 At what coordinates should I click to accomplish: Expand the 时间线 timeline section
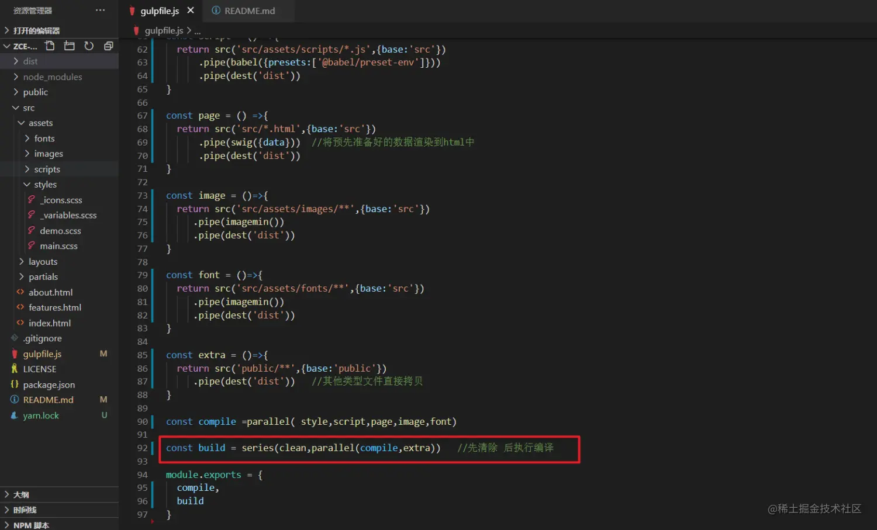click(59, 510)
